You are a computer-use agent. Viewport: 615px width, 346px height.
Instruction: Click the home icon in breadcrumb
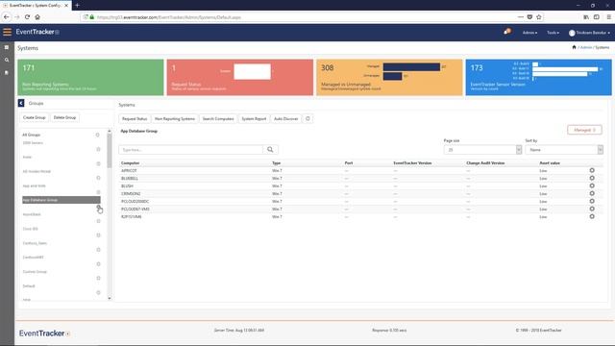[x=574, y=47]
